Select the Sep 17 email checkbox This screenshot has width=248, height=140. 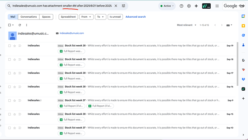(9, 73)
